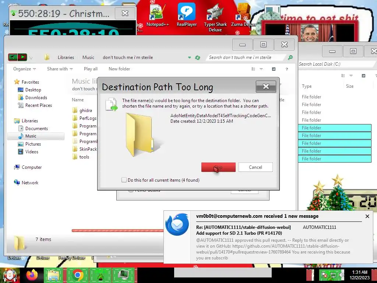Select Music library in navigation pane
This screenshot has width=377, height=283.
pos(36,136)
